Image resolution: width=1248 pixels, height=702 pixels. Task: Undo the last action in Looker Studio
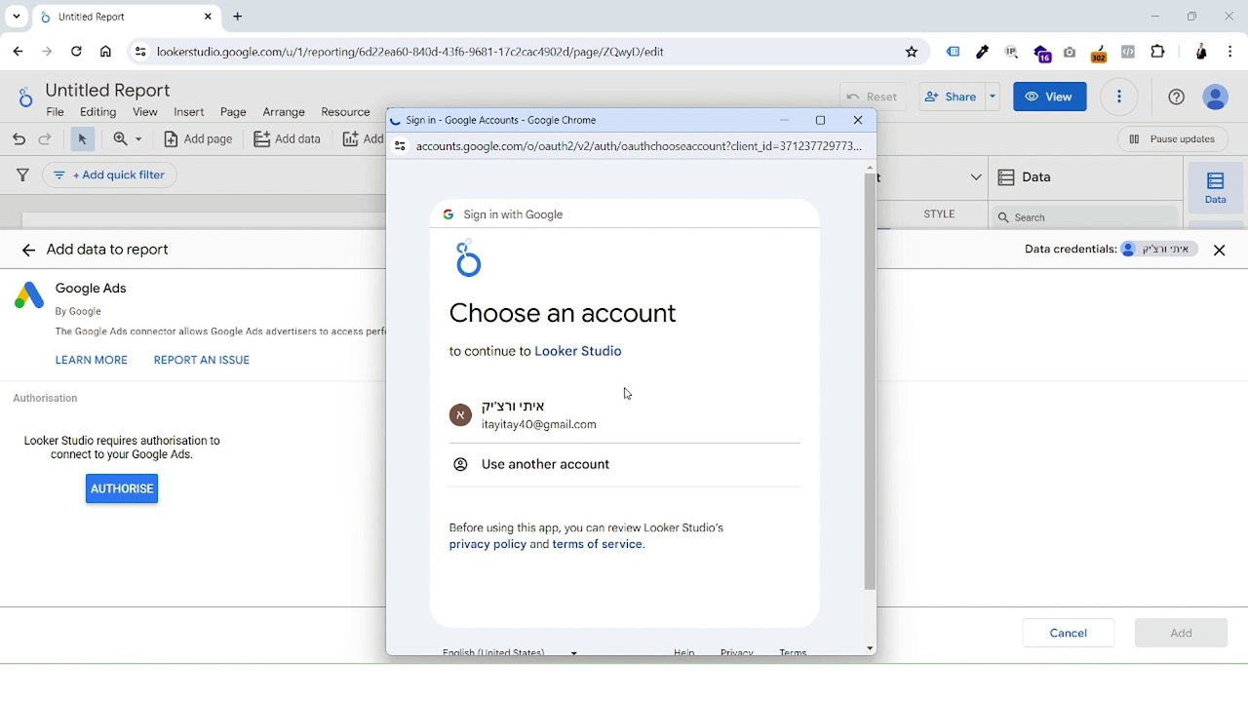(x=19, y=139)
